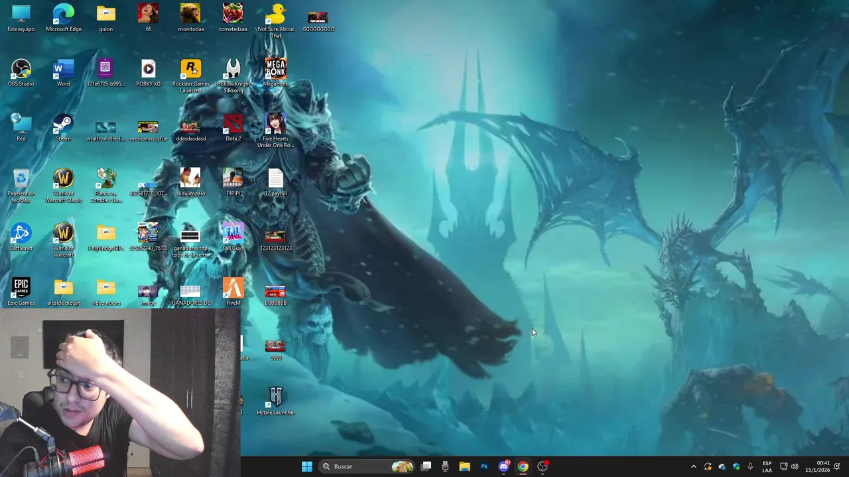Select World of Warcraft Classic shortcut
Image resolution: width=849 pixels, height=477 pixels.
(x=64, y=185)
